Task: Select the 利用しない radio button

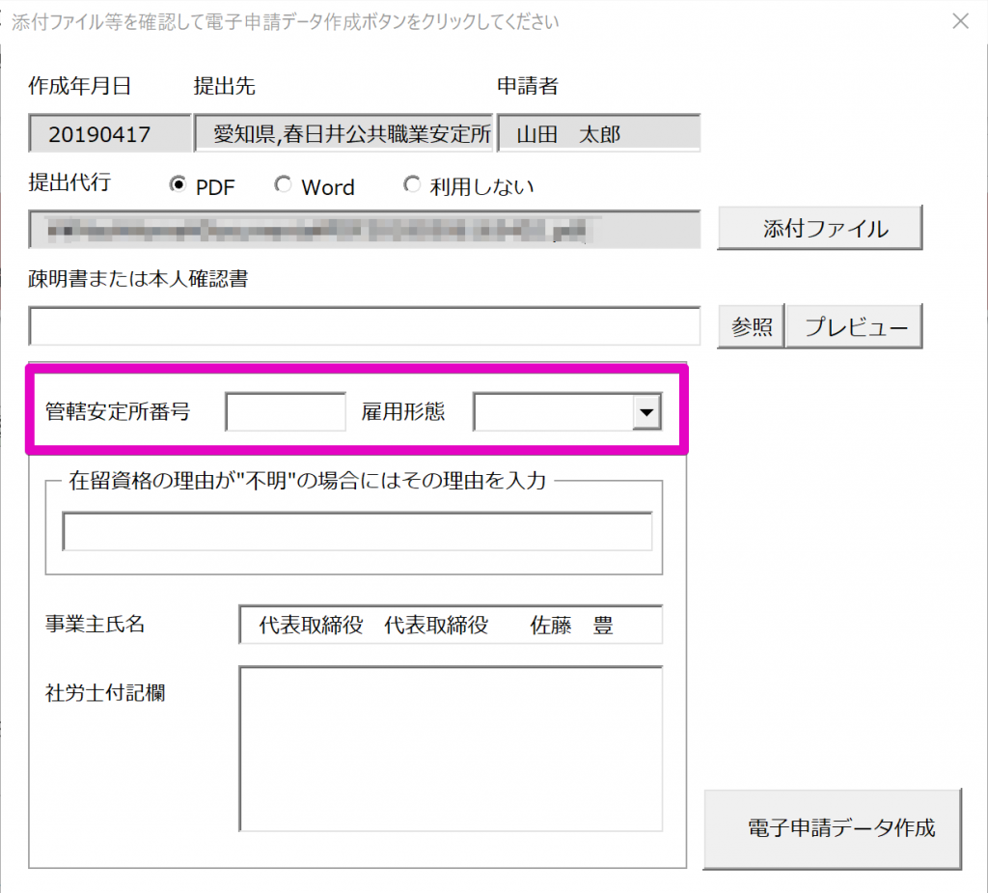Action: [412, 185]
